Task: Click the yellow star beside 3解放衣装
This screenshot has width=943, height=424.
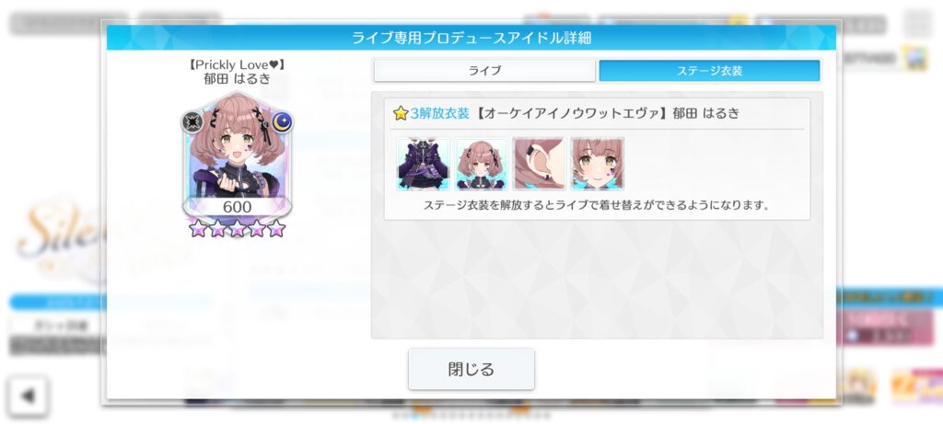Action: (x=401, y=113)
